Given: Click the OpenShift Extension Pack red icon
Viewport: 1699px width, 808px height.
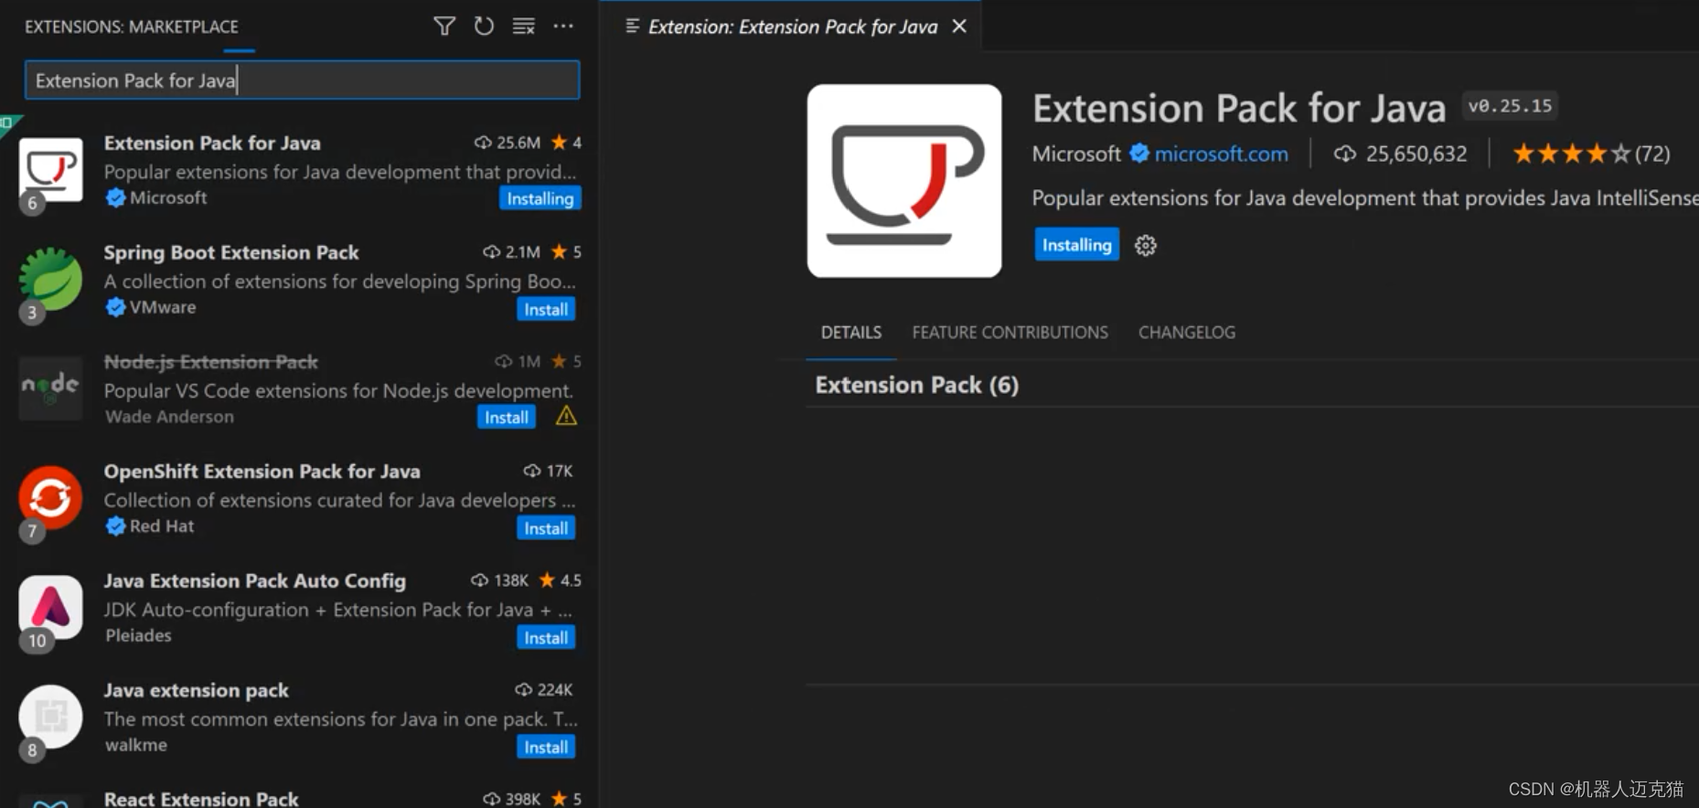Looking at the screenshot, I should [50, 497].
